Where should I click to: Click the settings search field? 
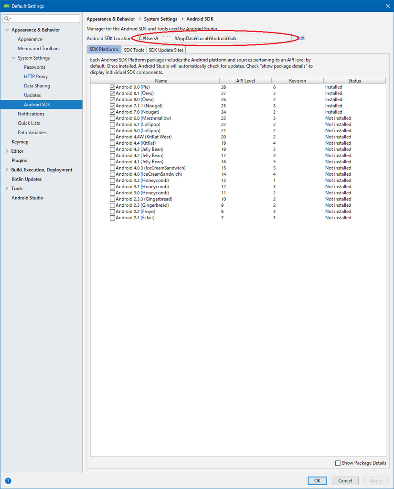point(42,19)
